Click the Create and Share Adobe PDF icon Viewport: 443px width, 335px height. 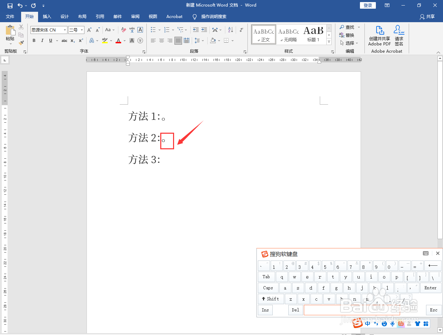pyautogui.click(x=380, y=35)
